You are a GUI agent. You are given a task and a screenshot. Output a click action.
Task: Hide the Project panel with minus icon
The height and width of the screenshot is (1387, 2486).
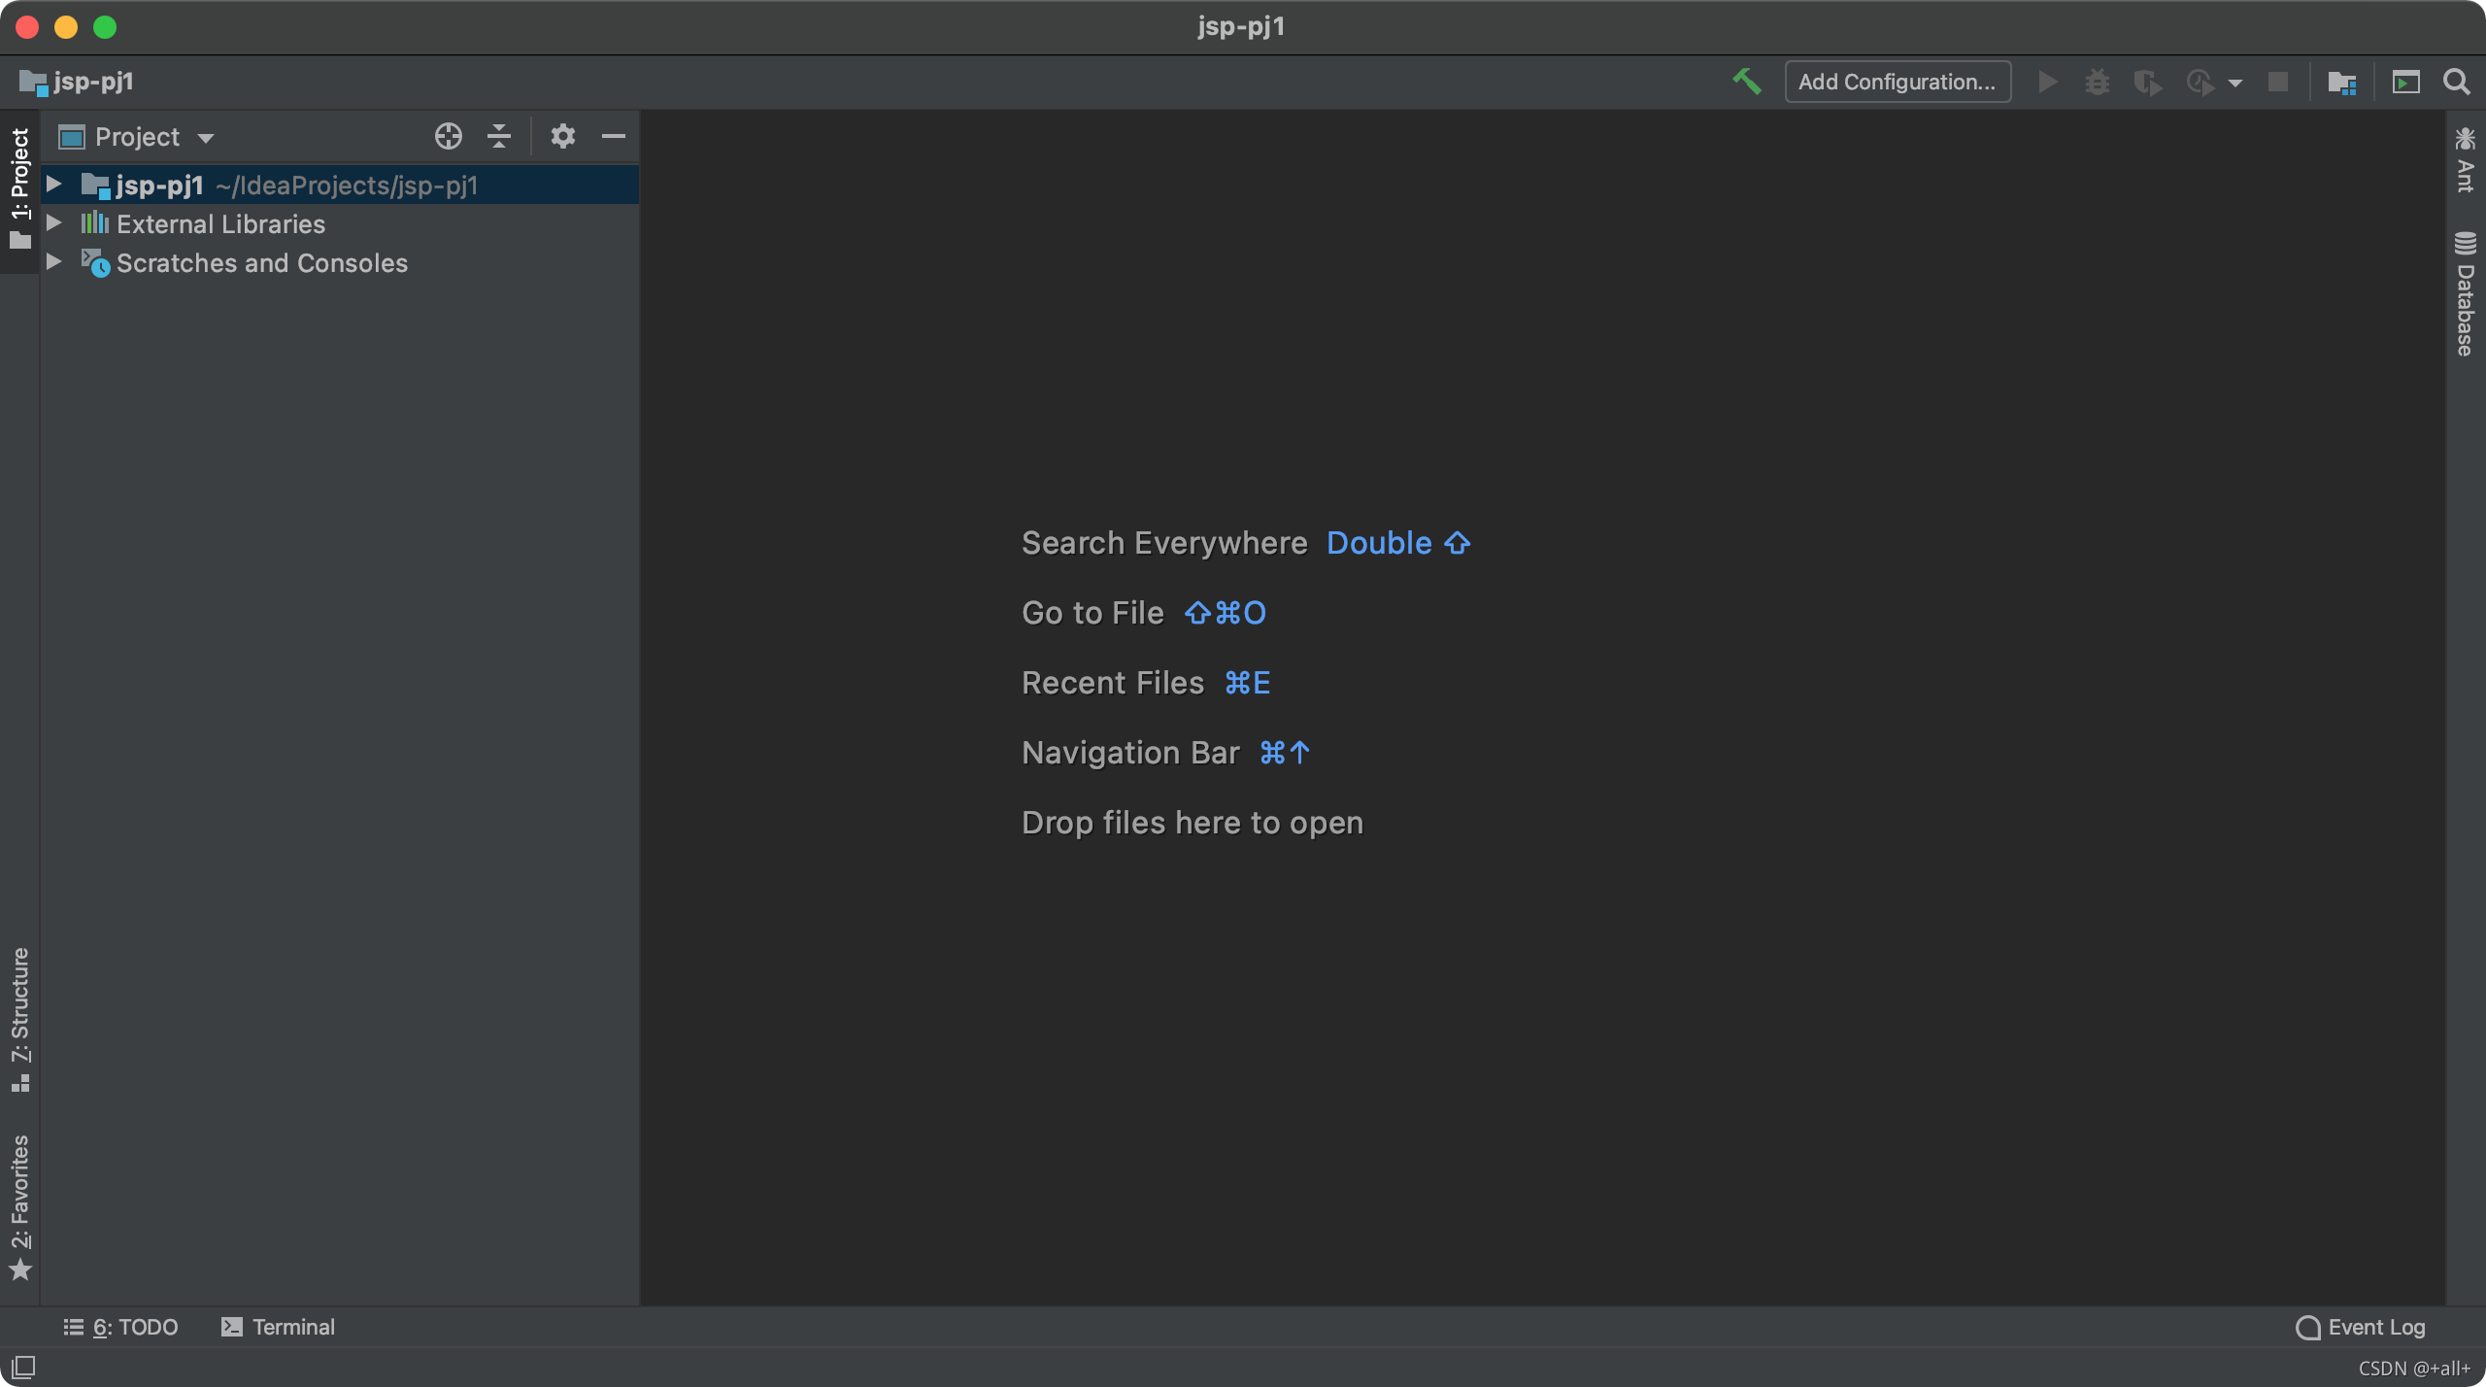point(613,136)
